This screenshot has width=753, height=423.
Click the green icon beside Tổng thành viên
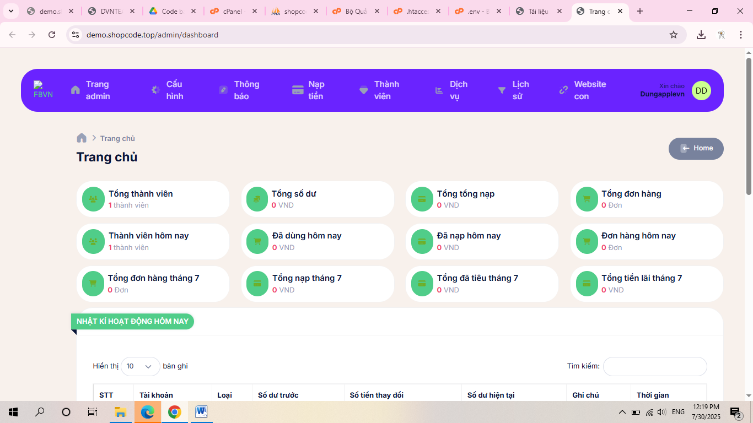(93, 199)
